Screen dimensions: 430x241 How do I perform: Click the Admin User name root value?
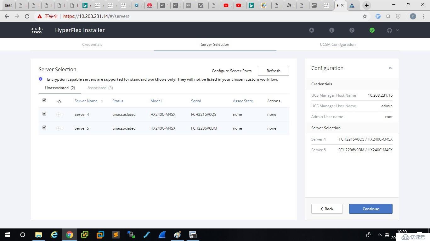[x=389, y=117]
